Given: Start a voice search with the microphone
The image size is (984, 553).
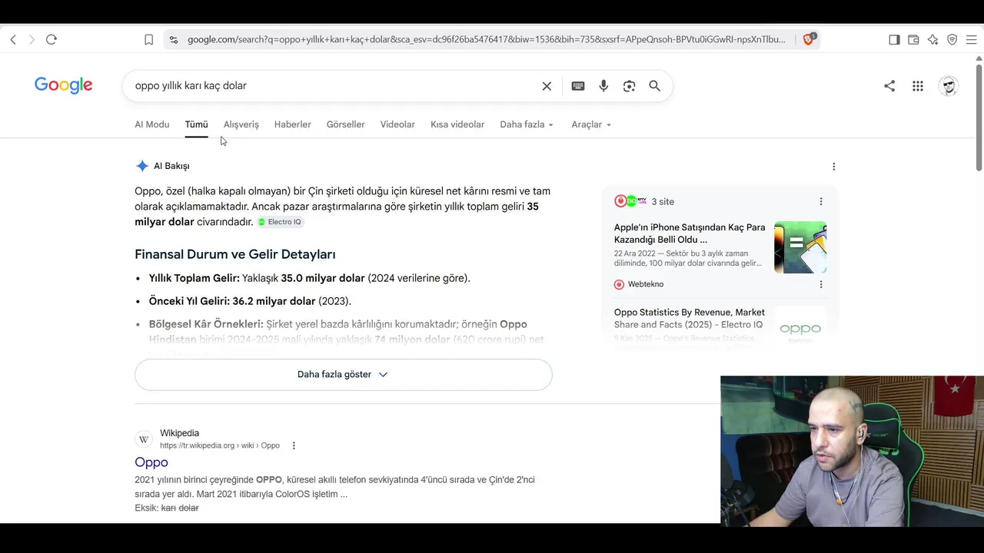Looking at the screenshot, I should point(603,86).
